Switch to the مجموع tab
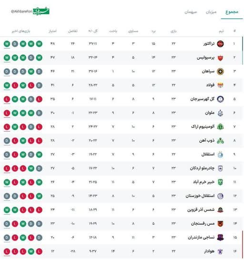244x261 pixels. point(232,12)
